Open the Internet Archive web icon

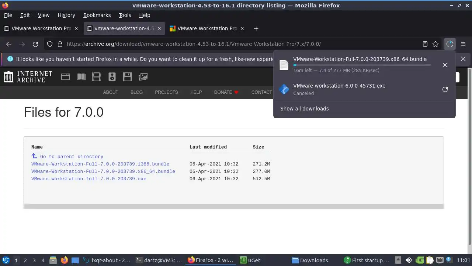coord(66,77)
